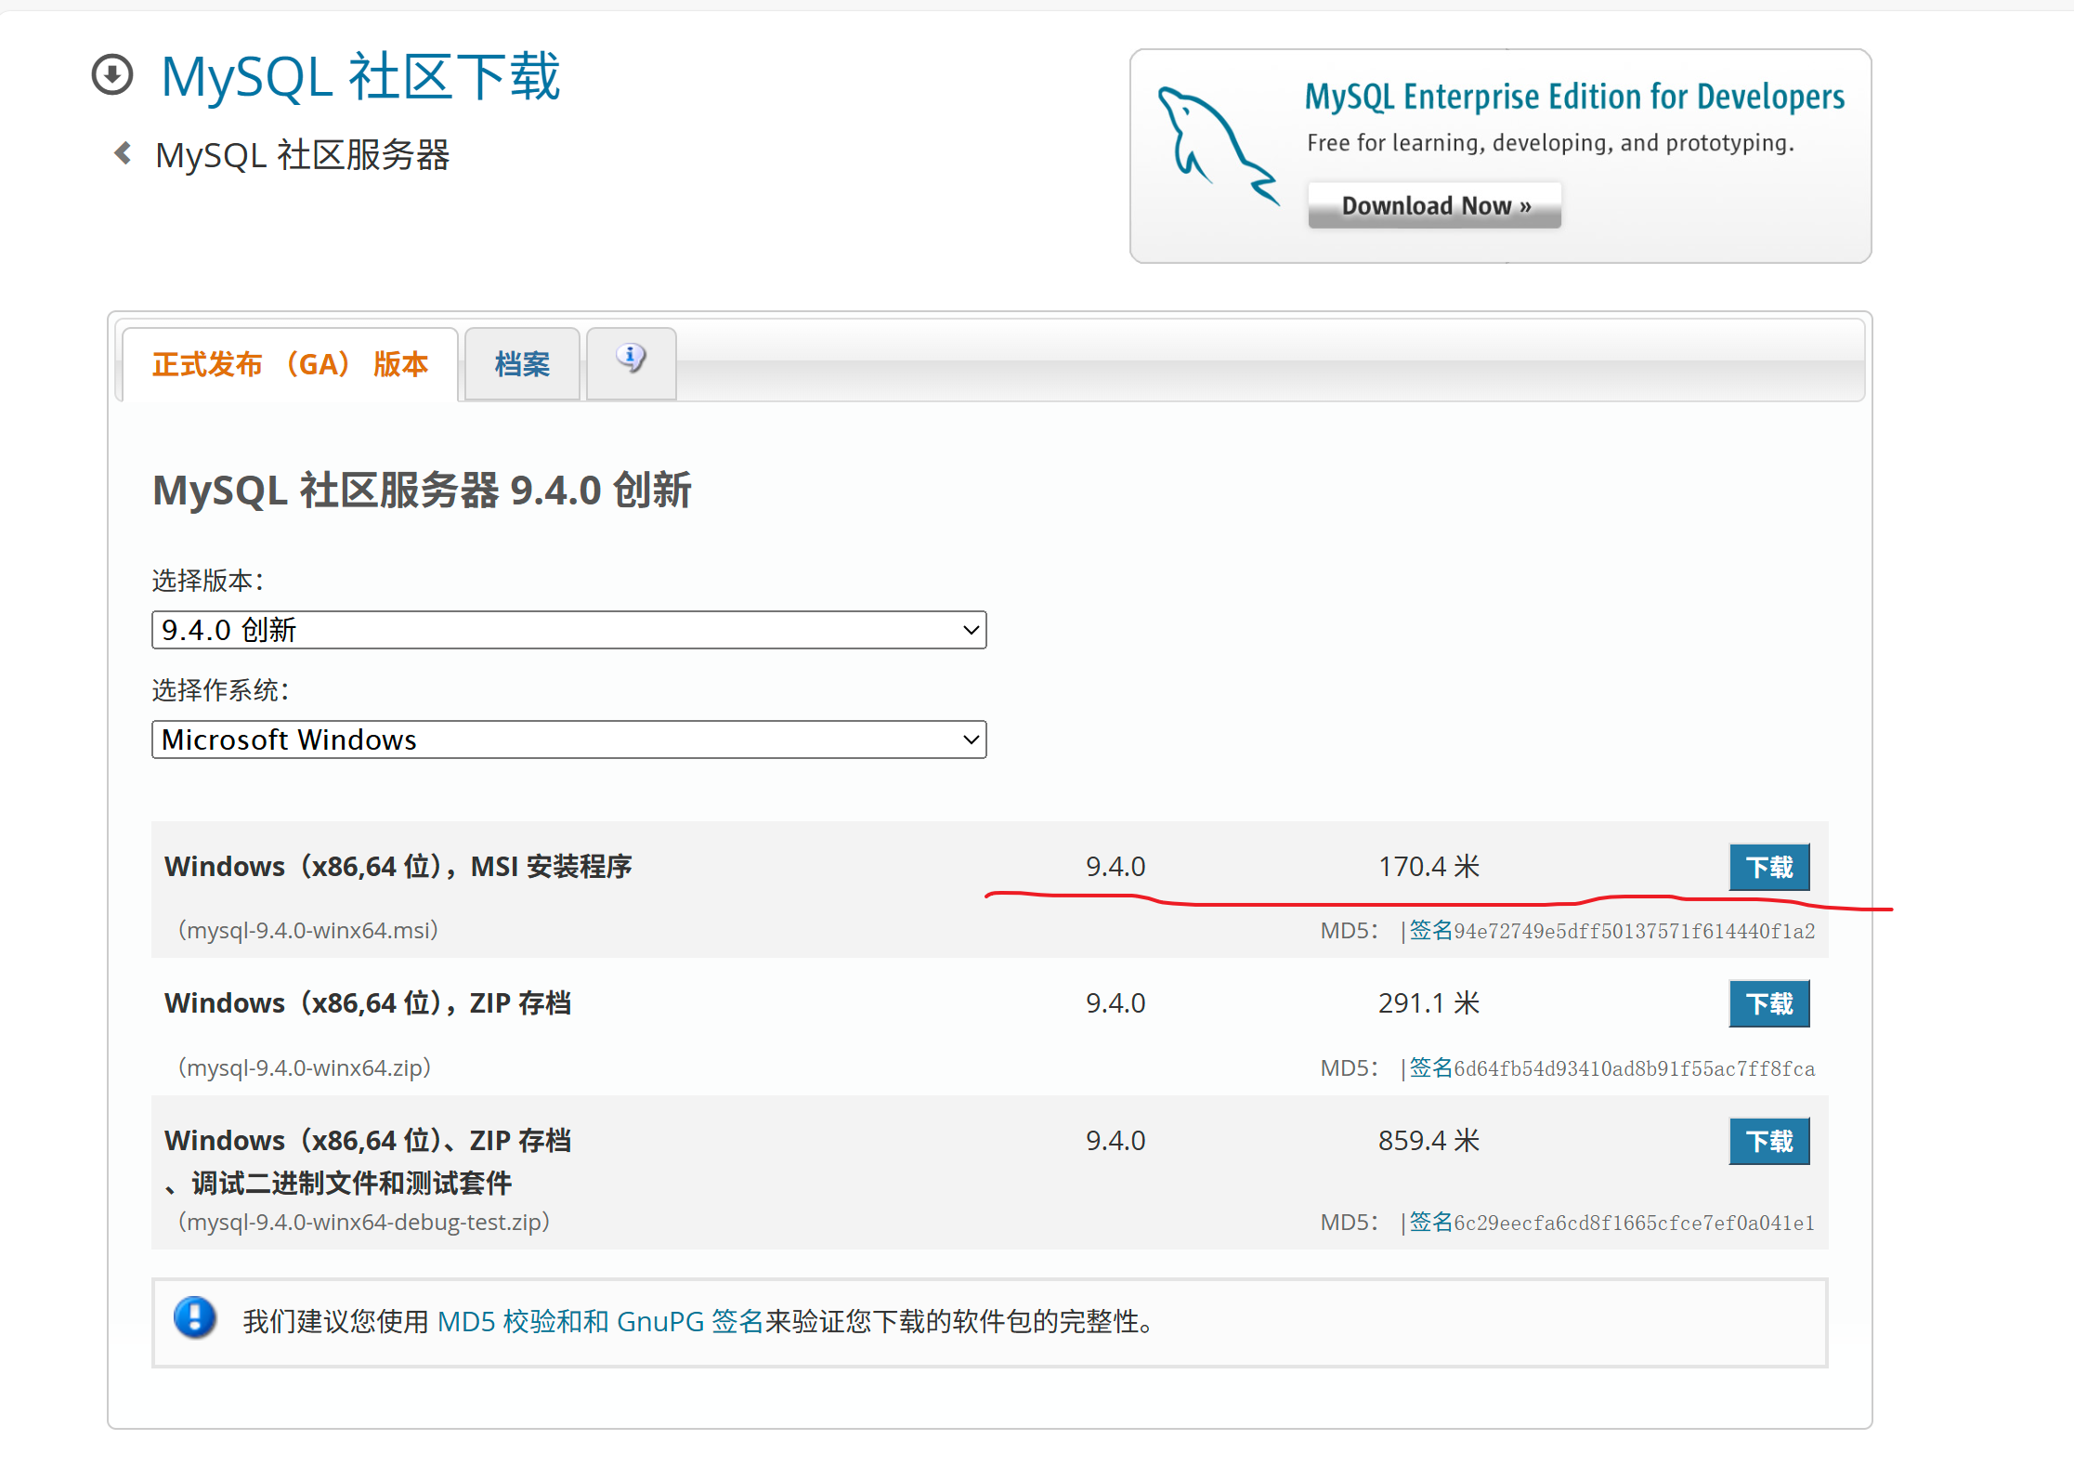
Task: Click the text Windows (x86,64 位), MSI 安装程序
Action: (x=398, y=867)
